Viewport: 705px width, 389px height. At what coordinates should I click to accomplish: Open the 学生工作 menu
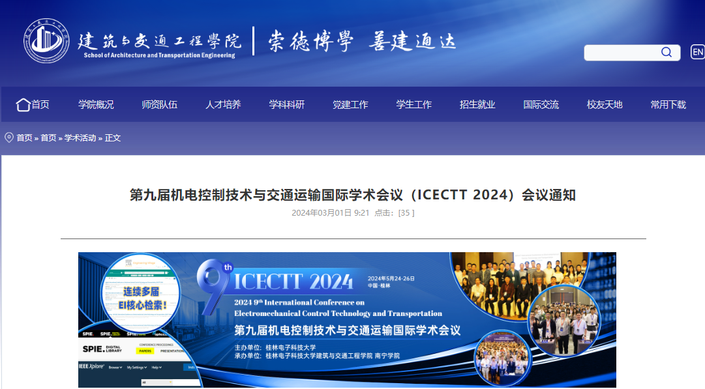pyautogui.click(x=413, y=105)
